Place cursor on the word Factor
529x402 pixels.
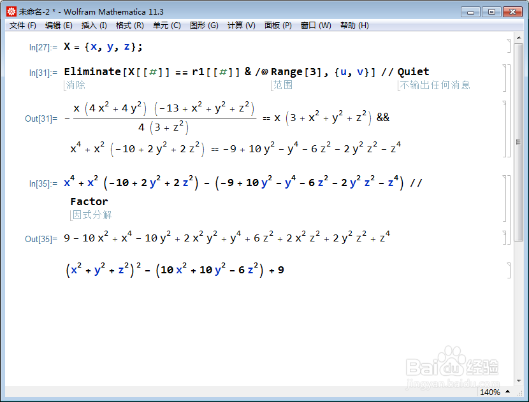(x=89, y=202)
